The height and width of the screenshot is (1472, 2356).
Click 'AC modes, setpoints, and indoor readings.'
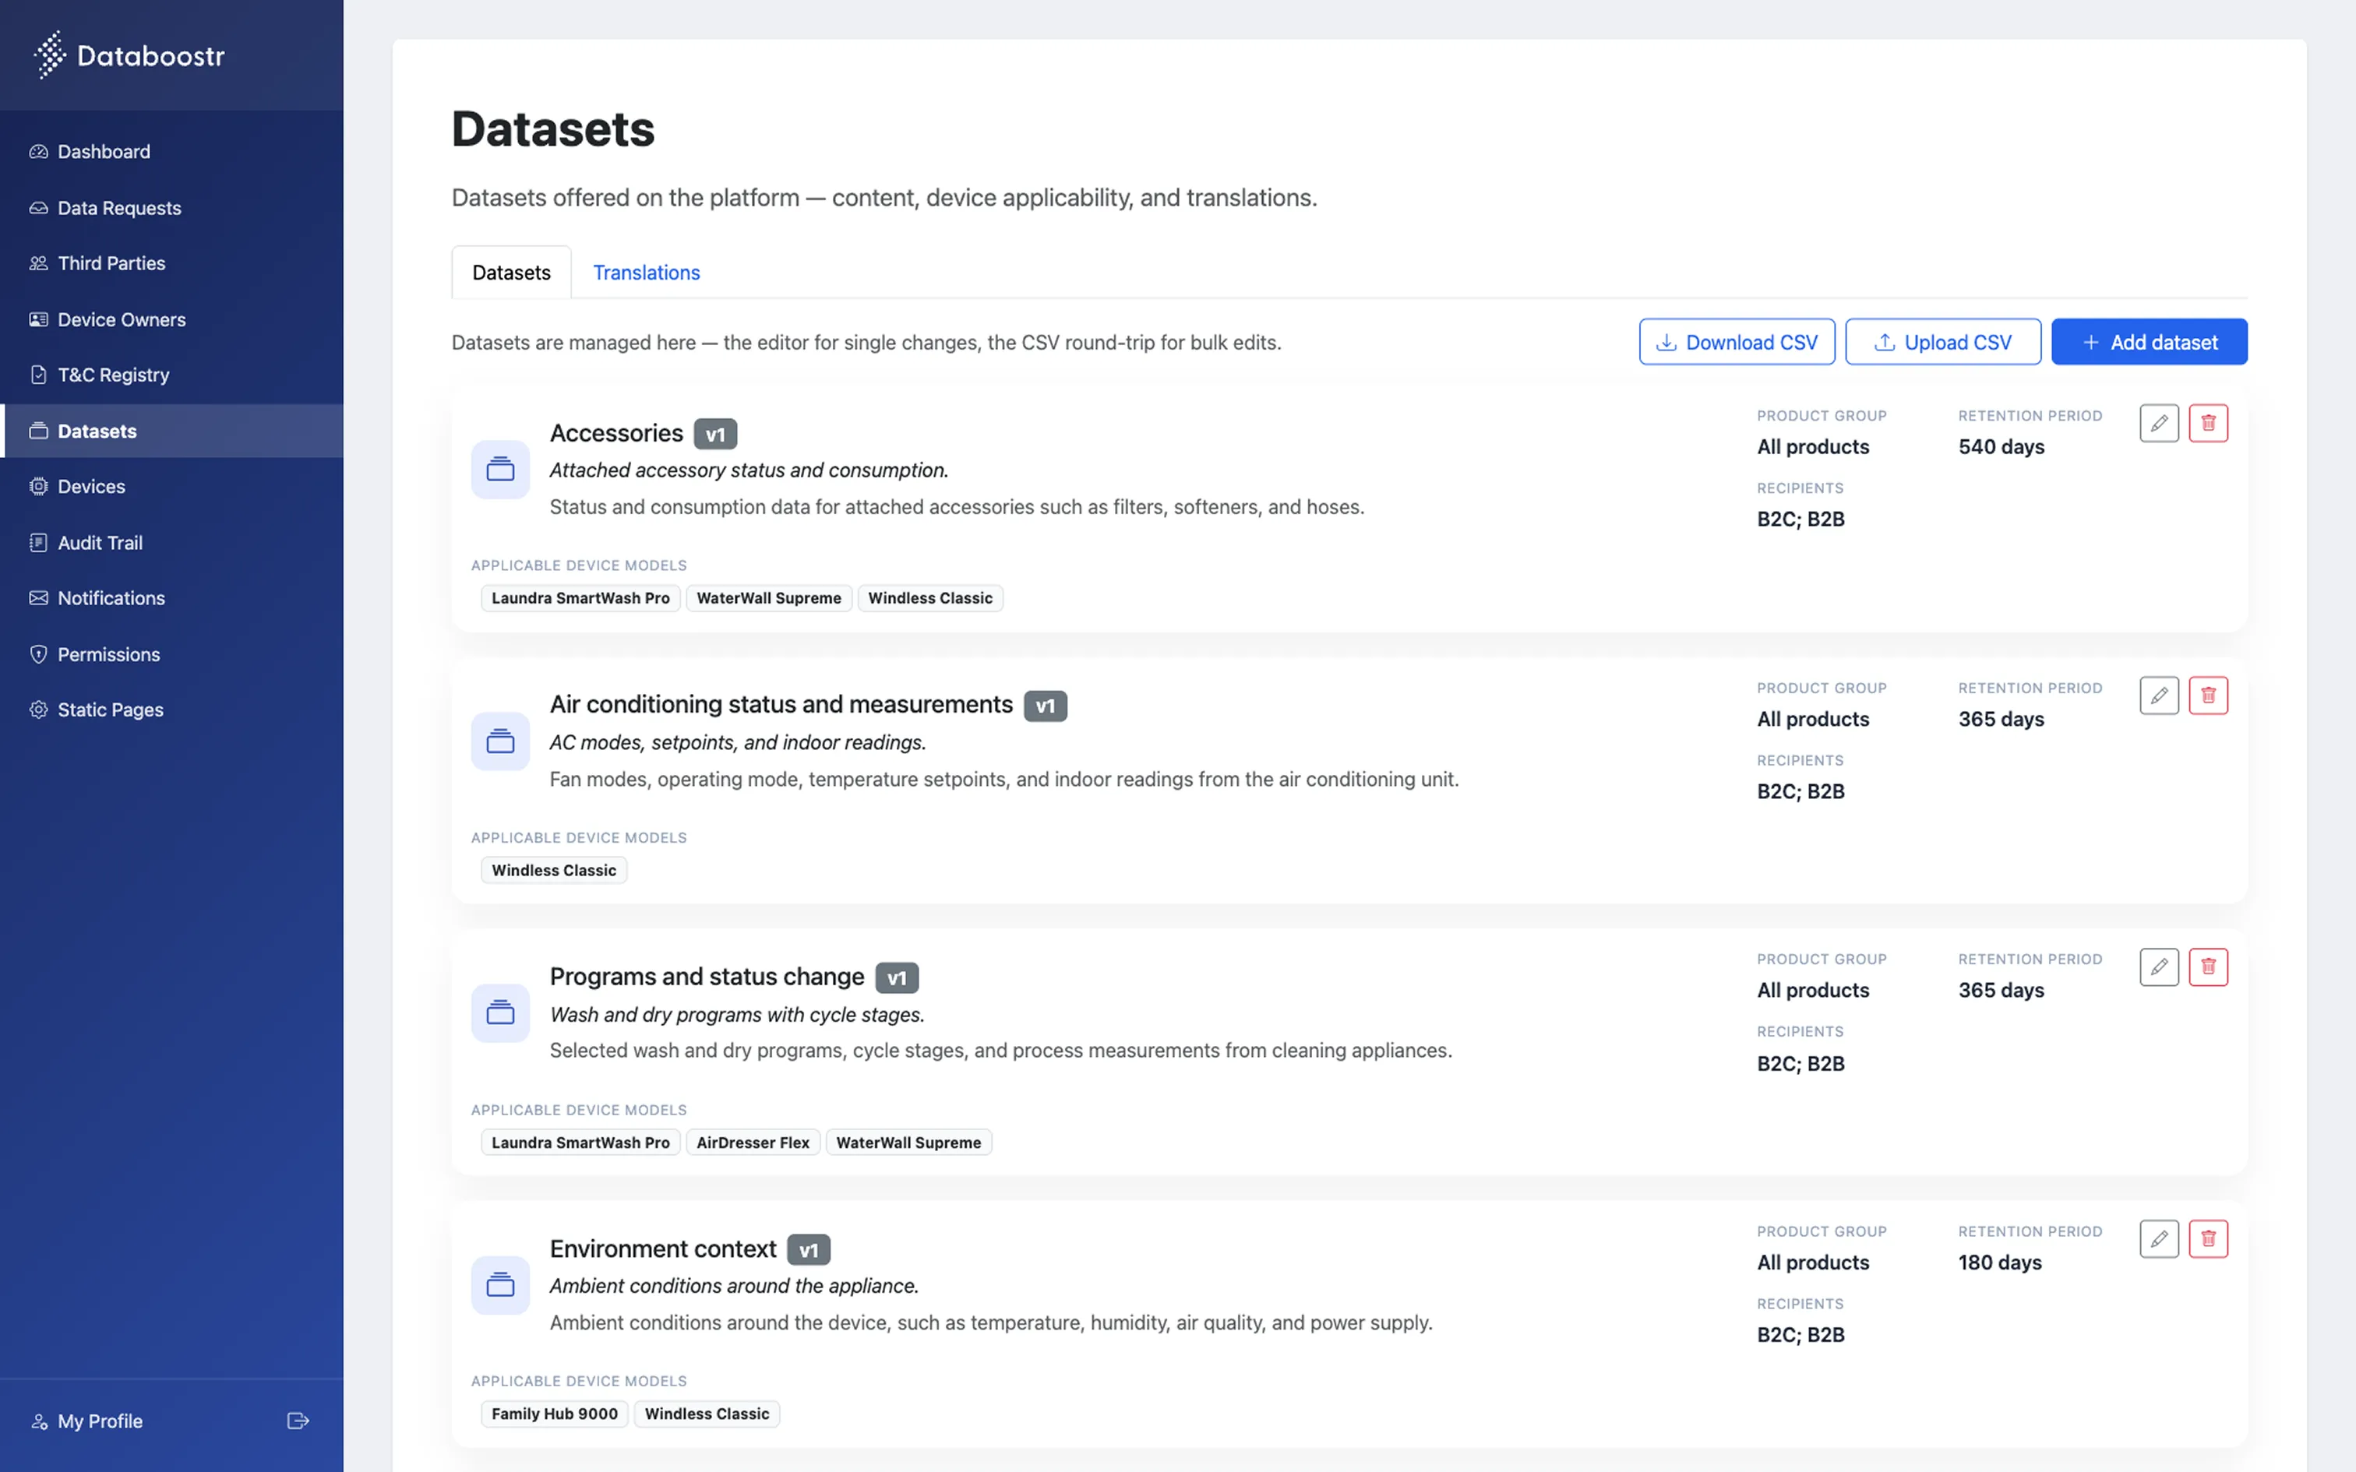click(x=738, y=743)
